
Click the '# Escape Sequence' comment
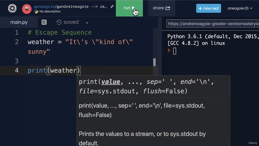pos(59,32)
